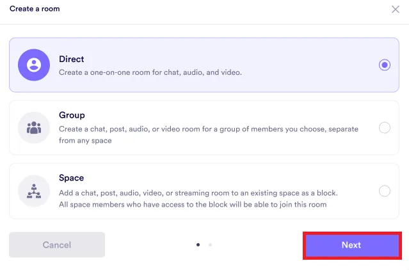Click the Direct option title

point(72,59)
